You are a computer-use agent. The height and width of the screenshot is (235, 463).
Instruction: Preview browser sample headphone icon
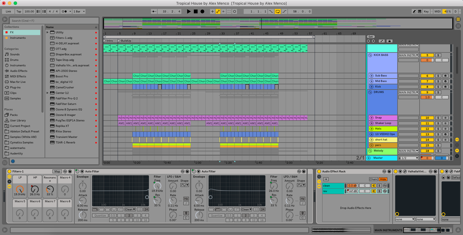pyautogui.click(x=13, y=161)
